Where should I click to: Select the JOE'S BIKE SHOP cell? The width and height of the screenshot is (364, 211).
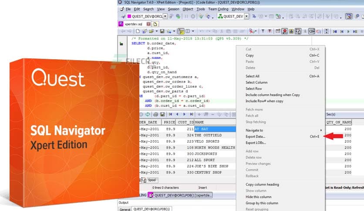pos(215,167)
